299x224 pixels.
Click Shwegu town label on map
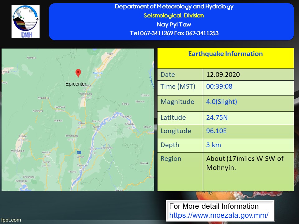(x=130, y=124)
